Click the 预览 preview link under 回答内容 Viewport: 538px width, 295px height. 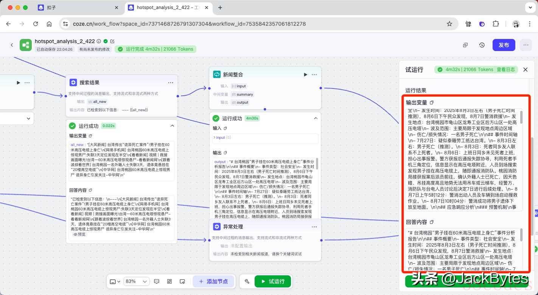79,234
